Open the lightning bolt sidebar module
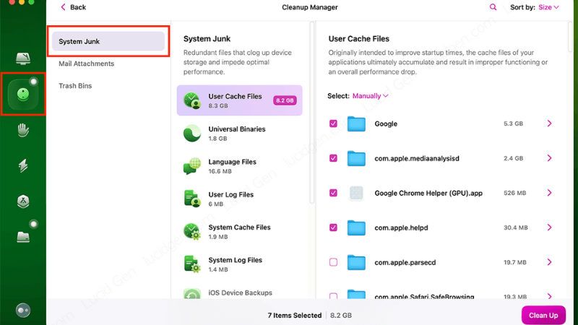The image size is (578, 325). pyautogui.click(x=23, y=166)
